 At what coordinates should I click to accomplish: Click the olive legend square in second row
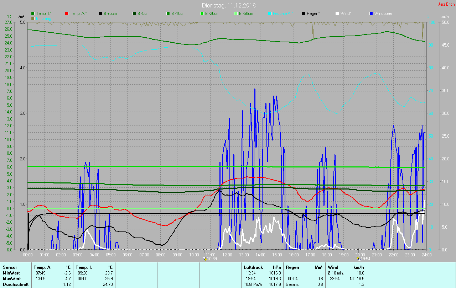tap(33, 18)
